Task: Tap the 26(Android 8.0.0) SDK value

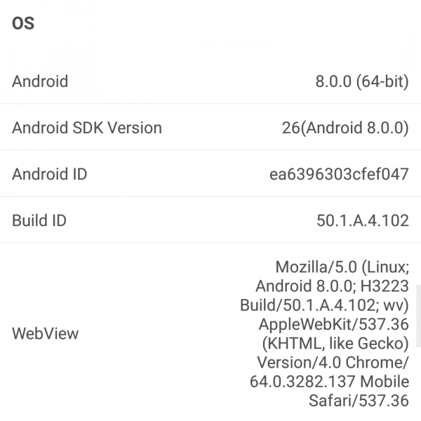Action: [x=345, y=128]
